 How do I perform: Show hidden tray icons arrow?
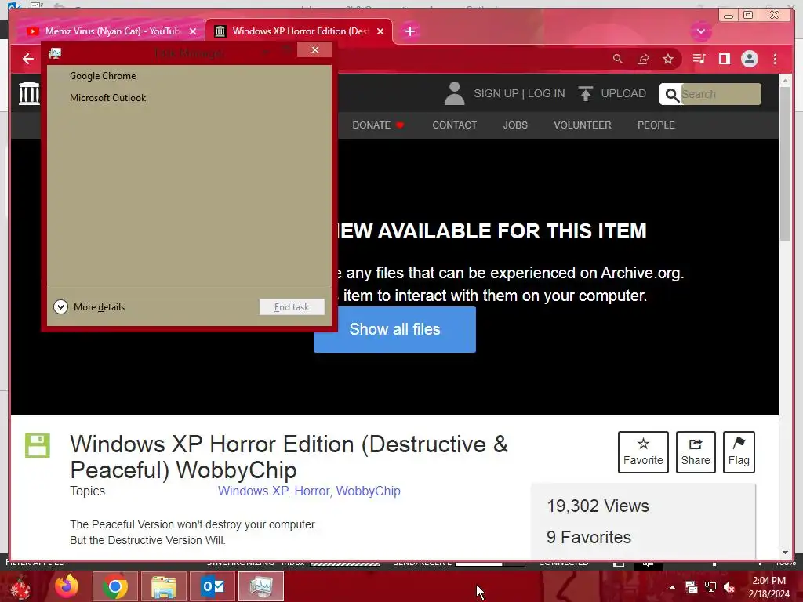pos(672,587)
